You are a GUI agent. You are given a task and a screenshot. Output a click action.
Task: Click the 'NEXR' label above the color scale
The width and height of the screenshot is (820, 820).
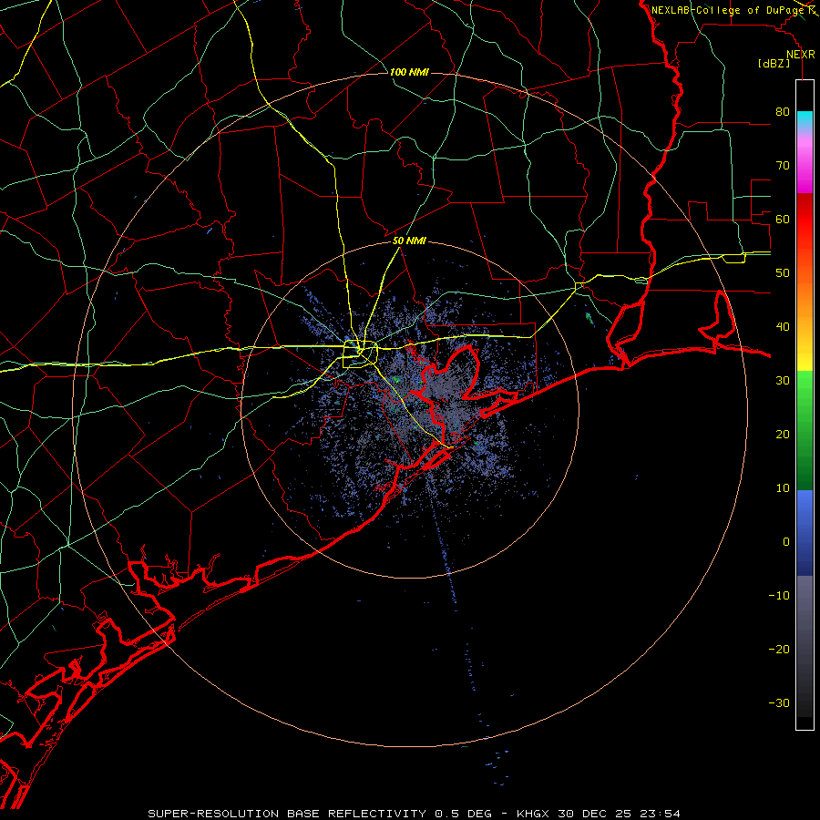pos(801,55)
